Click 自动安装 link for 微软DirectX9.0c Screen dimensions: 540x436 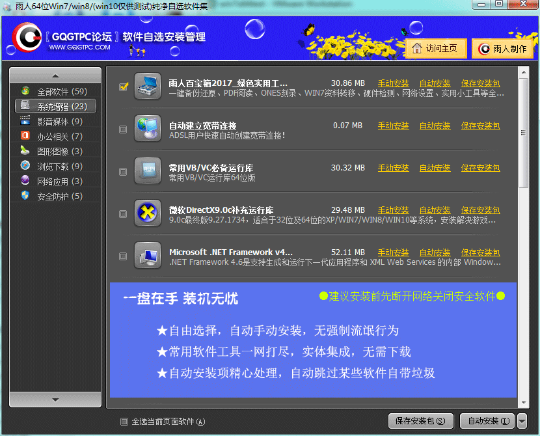coord(435,210)
